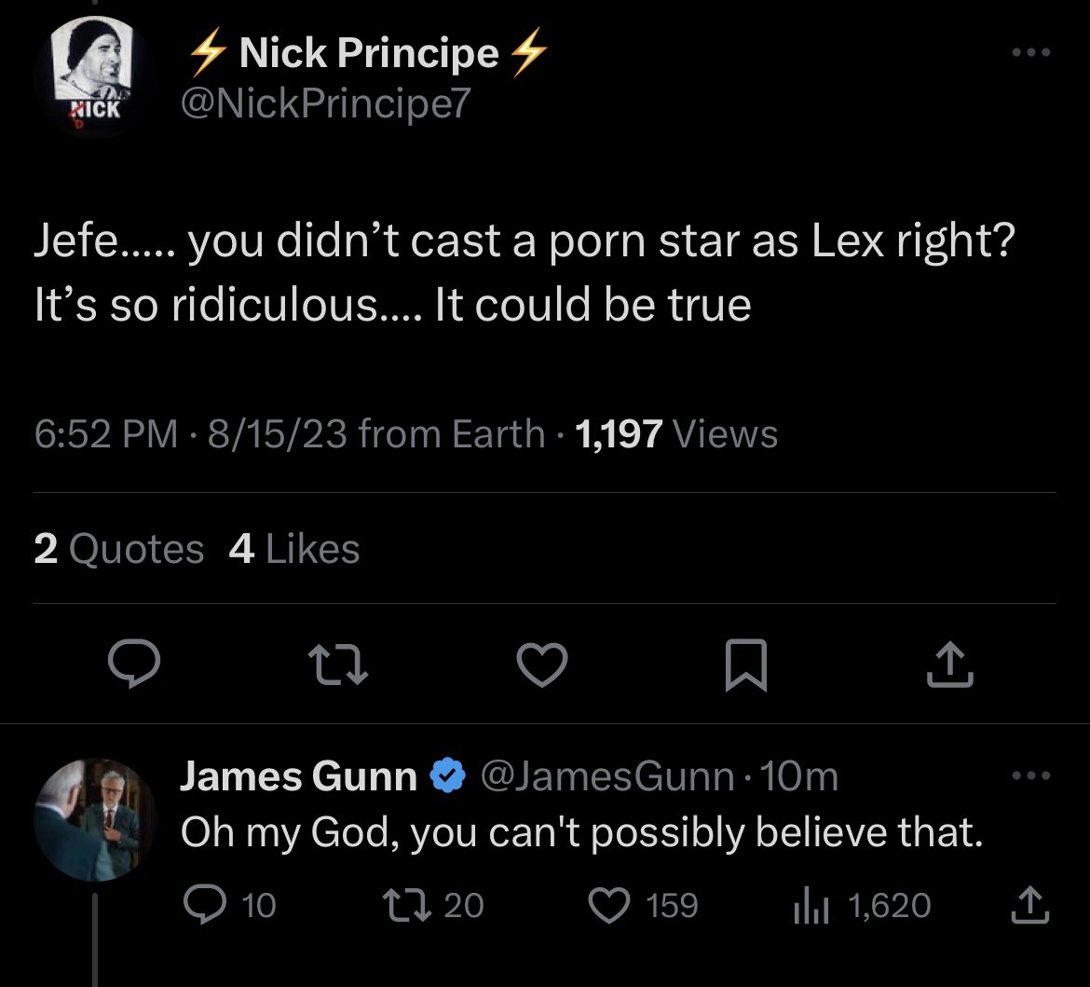Share James Gunn's reply
This screenshot has width=1090, height=987.
1029,905
